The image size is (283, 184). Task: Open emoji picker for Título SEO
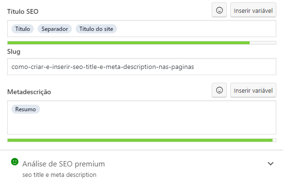[219, 10]
